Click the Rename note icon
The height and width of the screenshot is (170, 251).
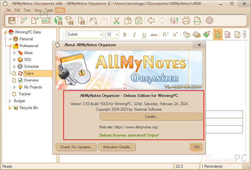click(x=46, y=21)
